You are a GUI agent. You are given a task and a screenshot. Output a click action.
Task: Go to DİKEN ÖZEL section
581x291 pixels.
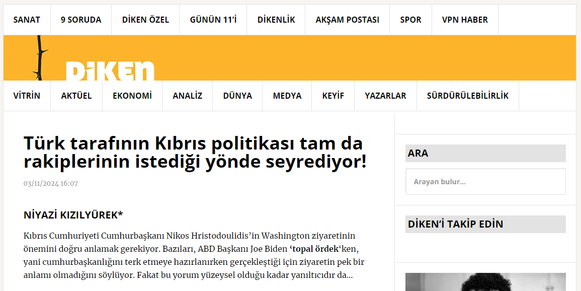[x=145, y=20]
